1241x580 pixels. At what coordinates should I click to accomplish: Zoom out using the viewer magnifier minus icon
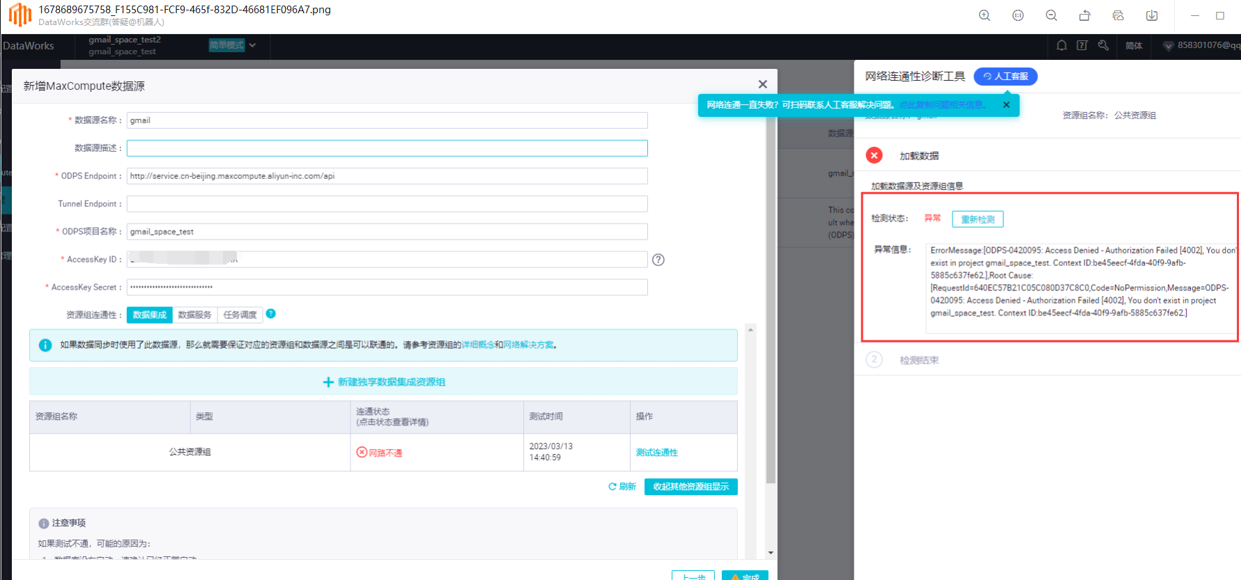[1051, 15]
